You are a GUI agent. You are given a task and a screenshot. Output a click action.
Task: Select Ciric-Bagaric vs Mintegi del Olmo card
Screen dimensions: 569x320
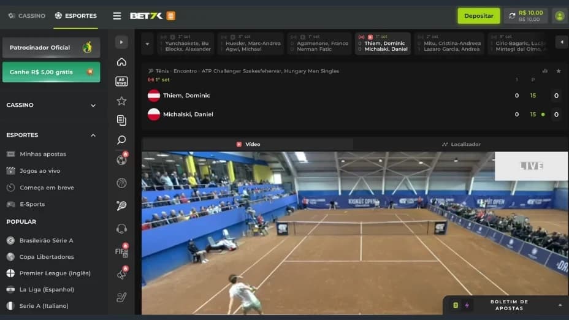[518, 44]
